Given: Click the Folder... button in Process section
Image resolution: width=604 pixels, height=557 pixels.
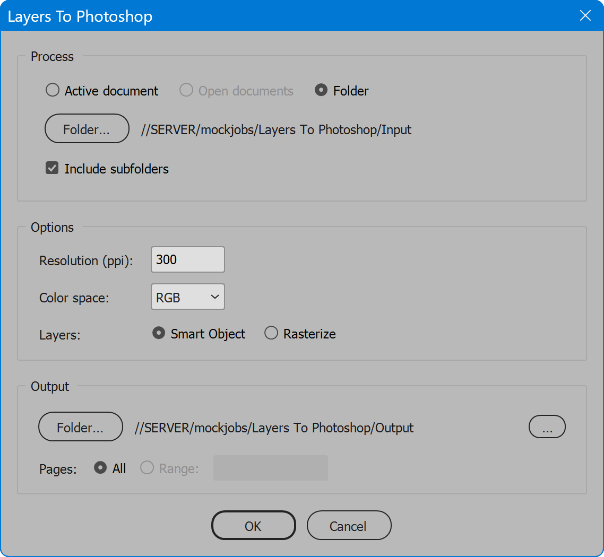Looking at the screenshot, I should (87, 128).
